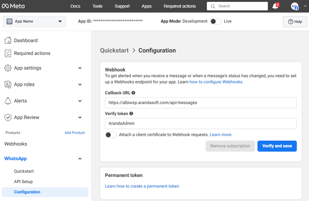Click the App roles badge icon
Viewport: 309px width, 201px height.
pos(8,85)
